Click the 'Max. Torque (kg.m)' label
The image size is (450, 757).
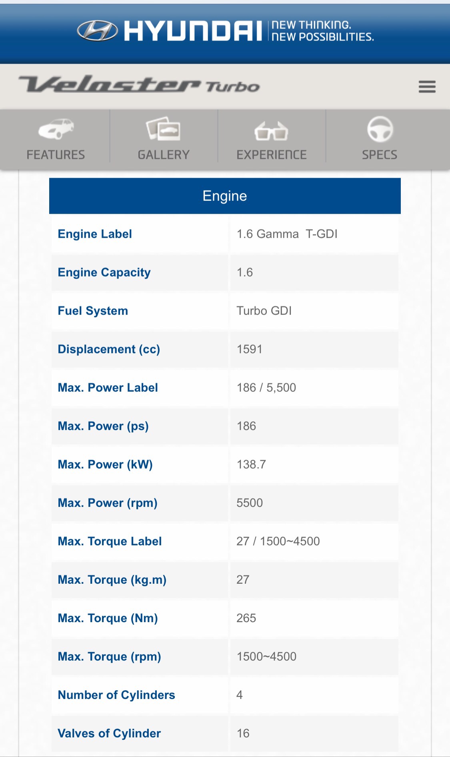pos(112,580)
